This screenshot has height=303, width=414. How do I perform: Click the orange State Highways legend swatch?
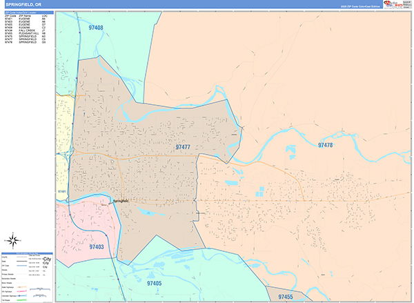22,287
